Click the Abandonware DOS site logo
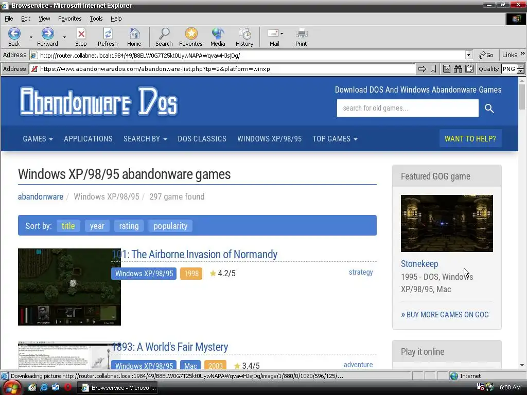The width and height of the screenshot is (527, 395). coord(99,101)
